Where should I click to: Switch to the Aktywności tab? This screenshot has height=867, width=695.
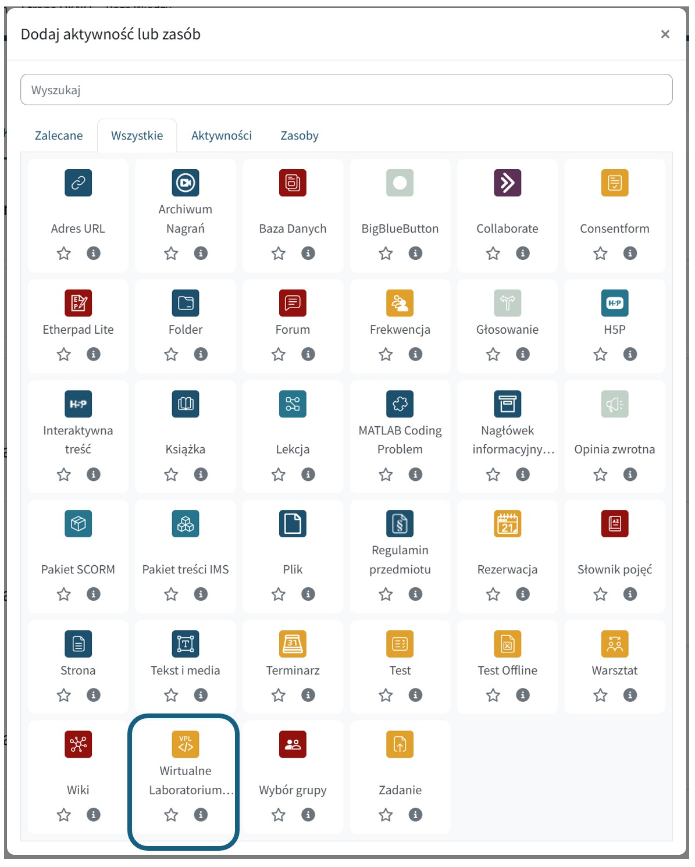(222, 135)
